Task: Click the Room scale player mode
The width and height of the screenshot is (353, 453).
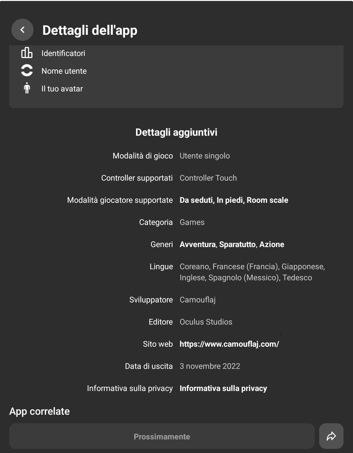Action: tap(267, 200)
